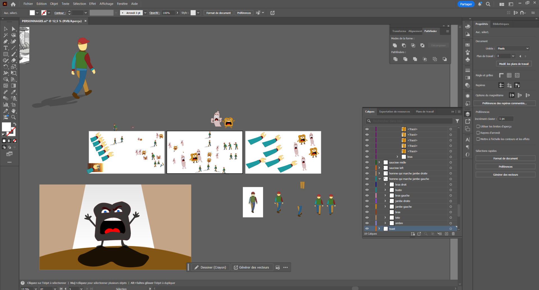Open the Effet menu
539x290 pixels.
92,4
